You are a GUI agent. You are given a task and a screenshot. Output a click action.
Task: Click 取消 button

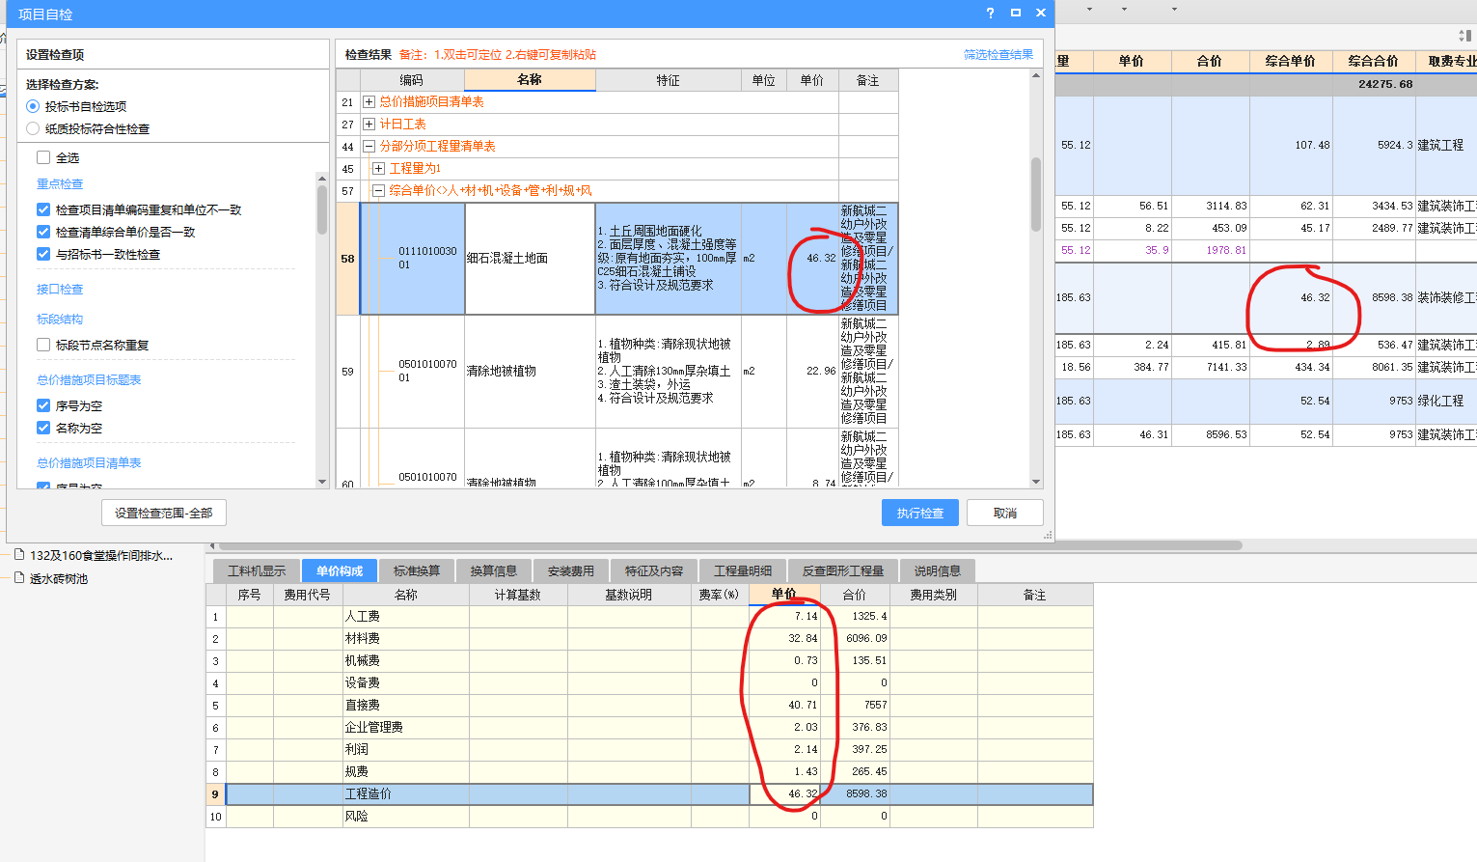point(1005,513)
